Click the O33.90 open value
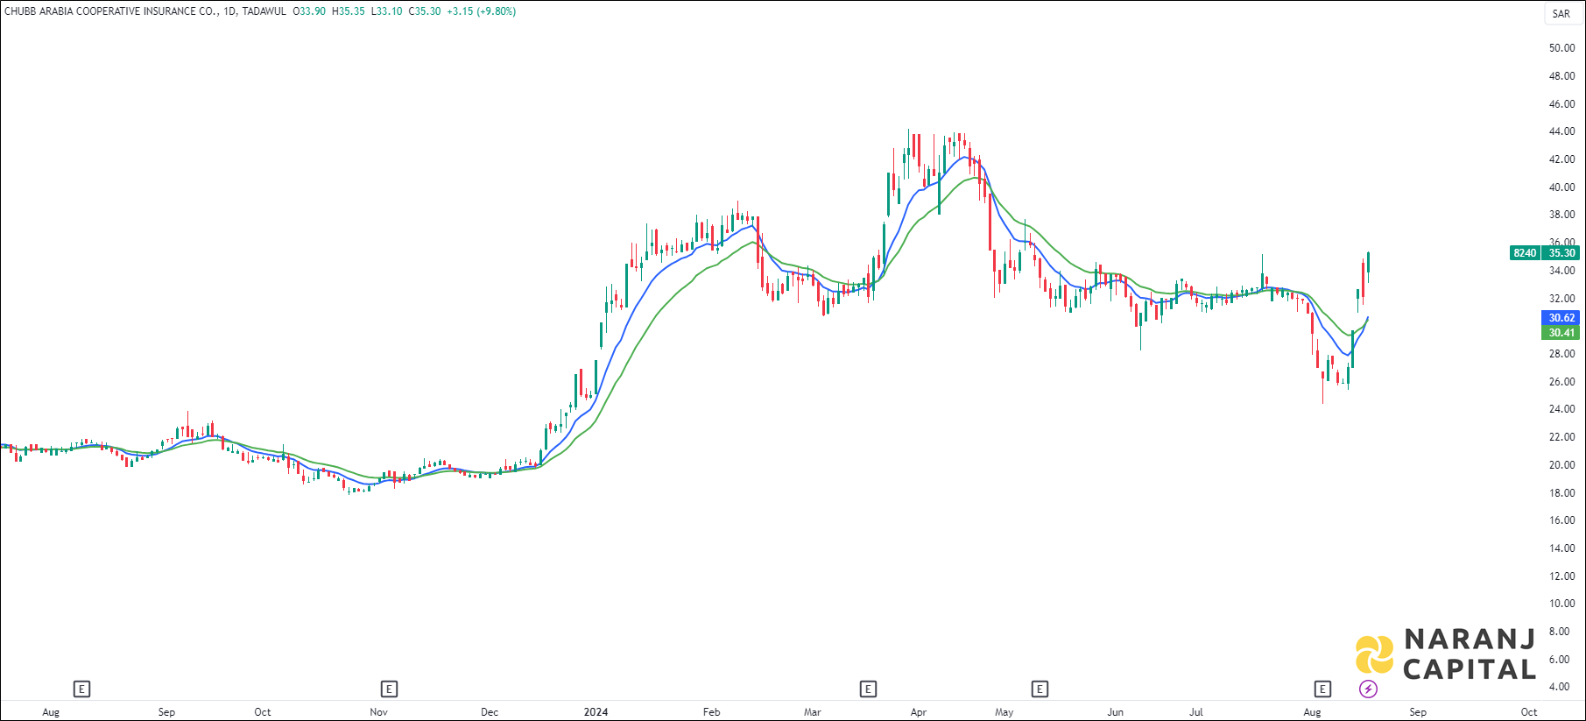The height and width of the screenshot is (721, 1586). tap(309, 11)
